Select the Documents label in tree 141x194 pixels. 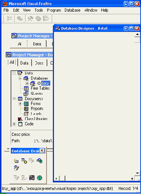click(x=34, y=99)
